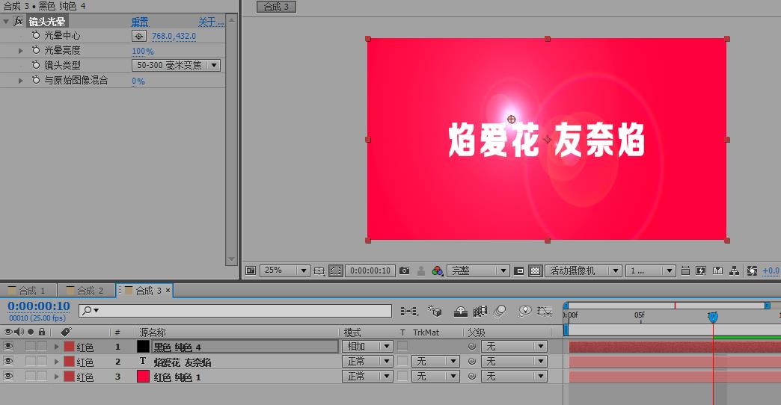Click the 100% flare brightness value
Image resolution: width=781 pixels, height=405 pixels.
coord(142,51)
